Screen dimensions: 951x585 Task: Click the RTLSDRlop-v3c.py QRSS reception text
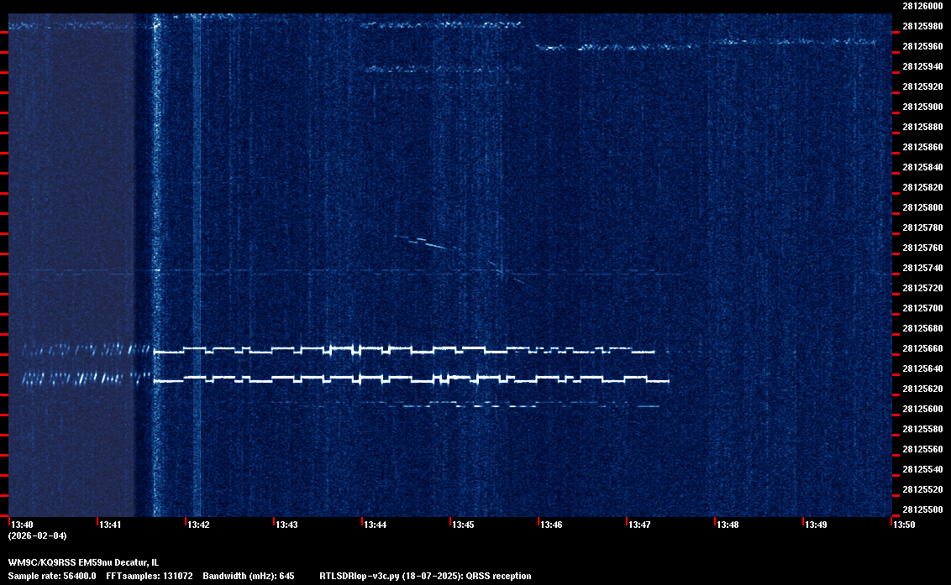[425, 576]
